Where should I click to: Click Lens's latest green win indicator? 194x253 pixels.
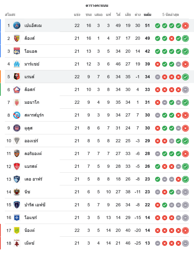(185, 38)
